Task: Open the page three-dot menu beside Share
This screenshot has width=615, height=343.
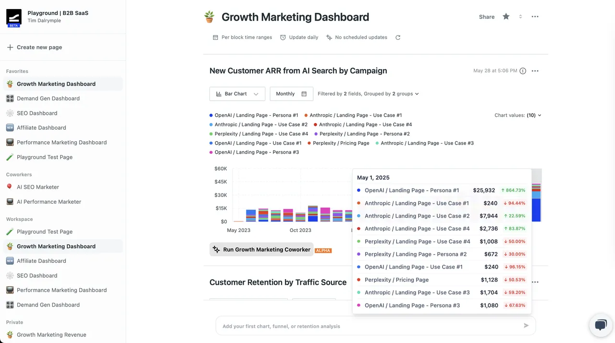Action: 535,17
